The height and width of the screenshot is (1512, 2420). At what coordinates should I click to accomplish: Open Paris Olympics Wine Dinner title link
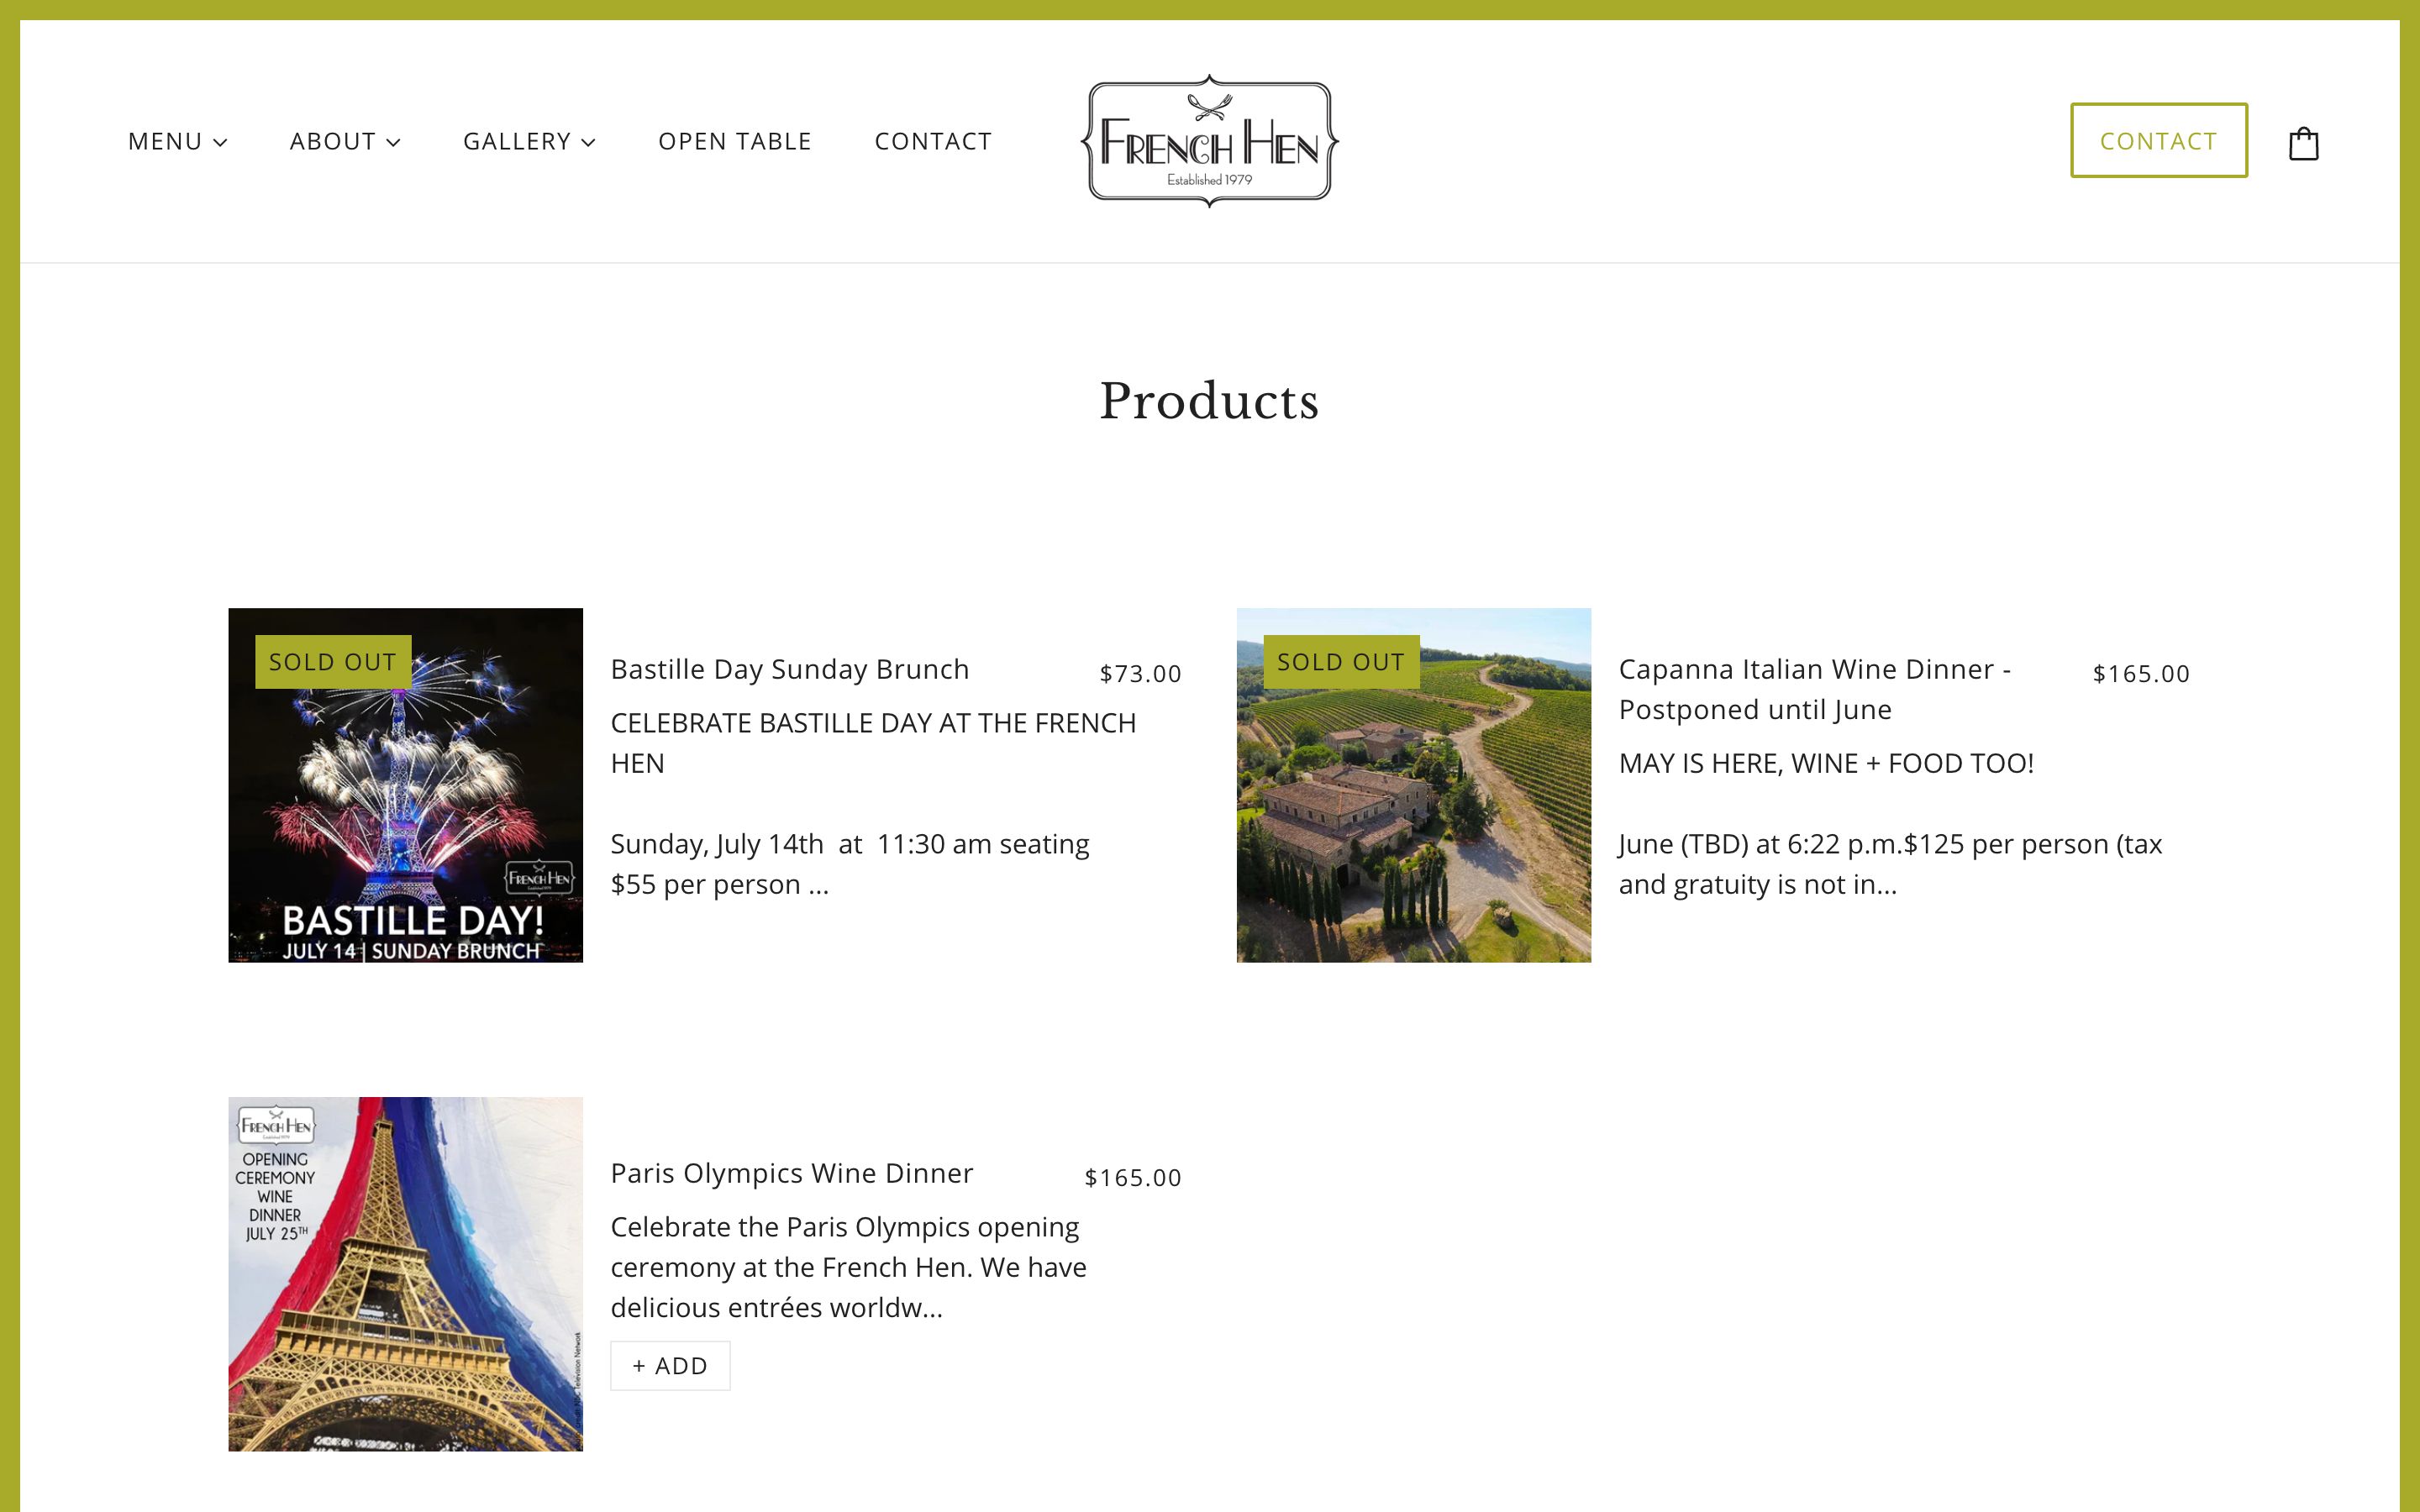[791, 1173]
